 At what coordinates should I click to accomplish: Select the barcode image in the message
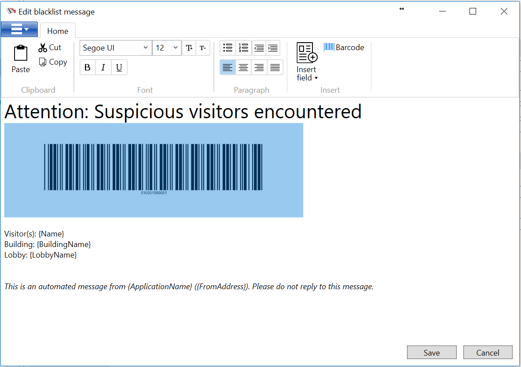tap(154, 170)
